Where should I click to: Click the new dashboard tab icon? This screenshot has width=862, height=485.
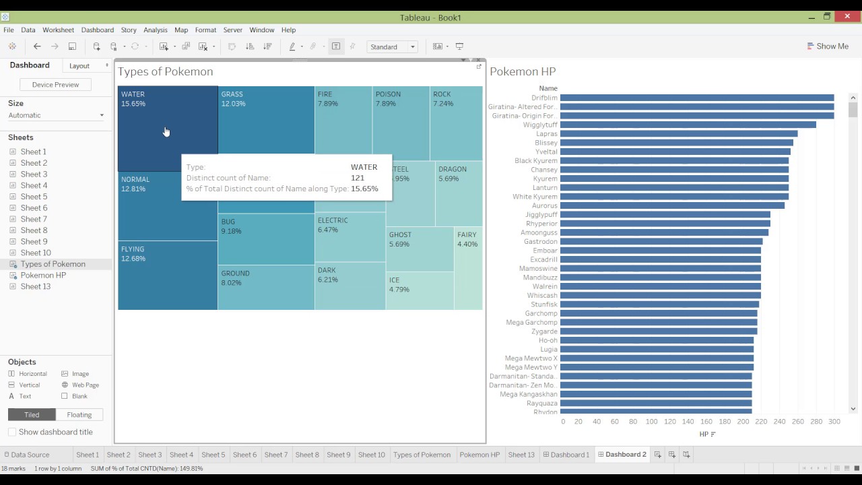coord(672,455)
